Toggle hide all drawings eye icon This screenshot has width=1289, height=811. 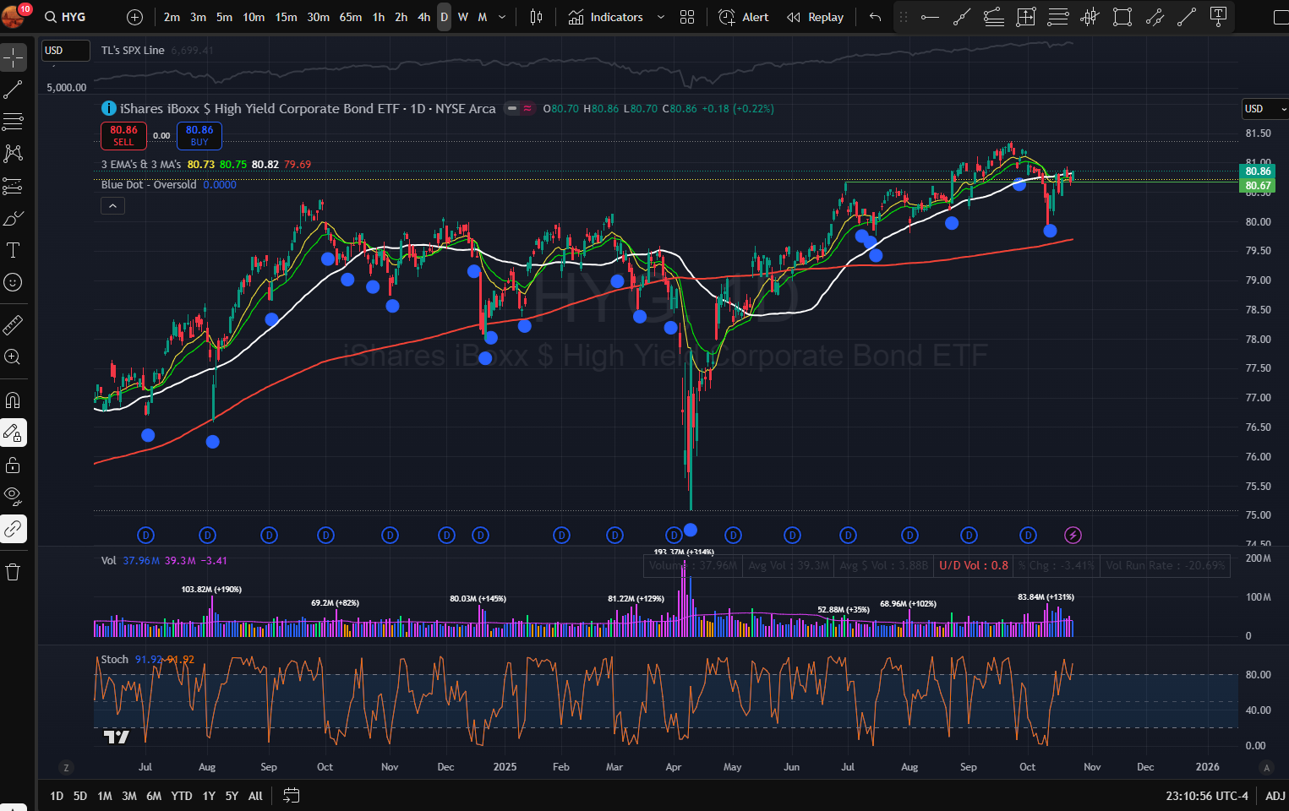click(x=13, y=496)
